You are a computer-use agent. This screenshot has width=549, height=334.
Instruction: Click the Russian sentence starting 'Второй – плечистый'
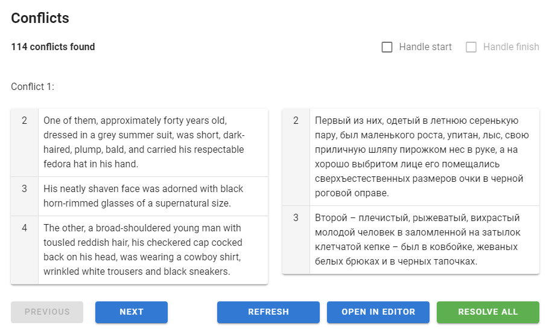pyautogui.click(x=417, y=239)
